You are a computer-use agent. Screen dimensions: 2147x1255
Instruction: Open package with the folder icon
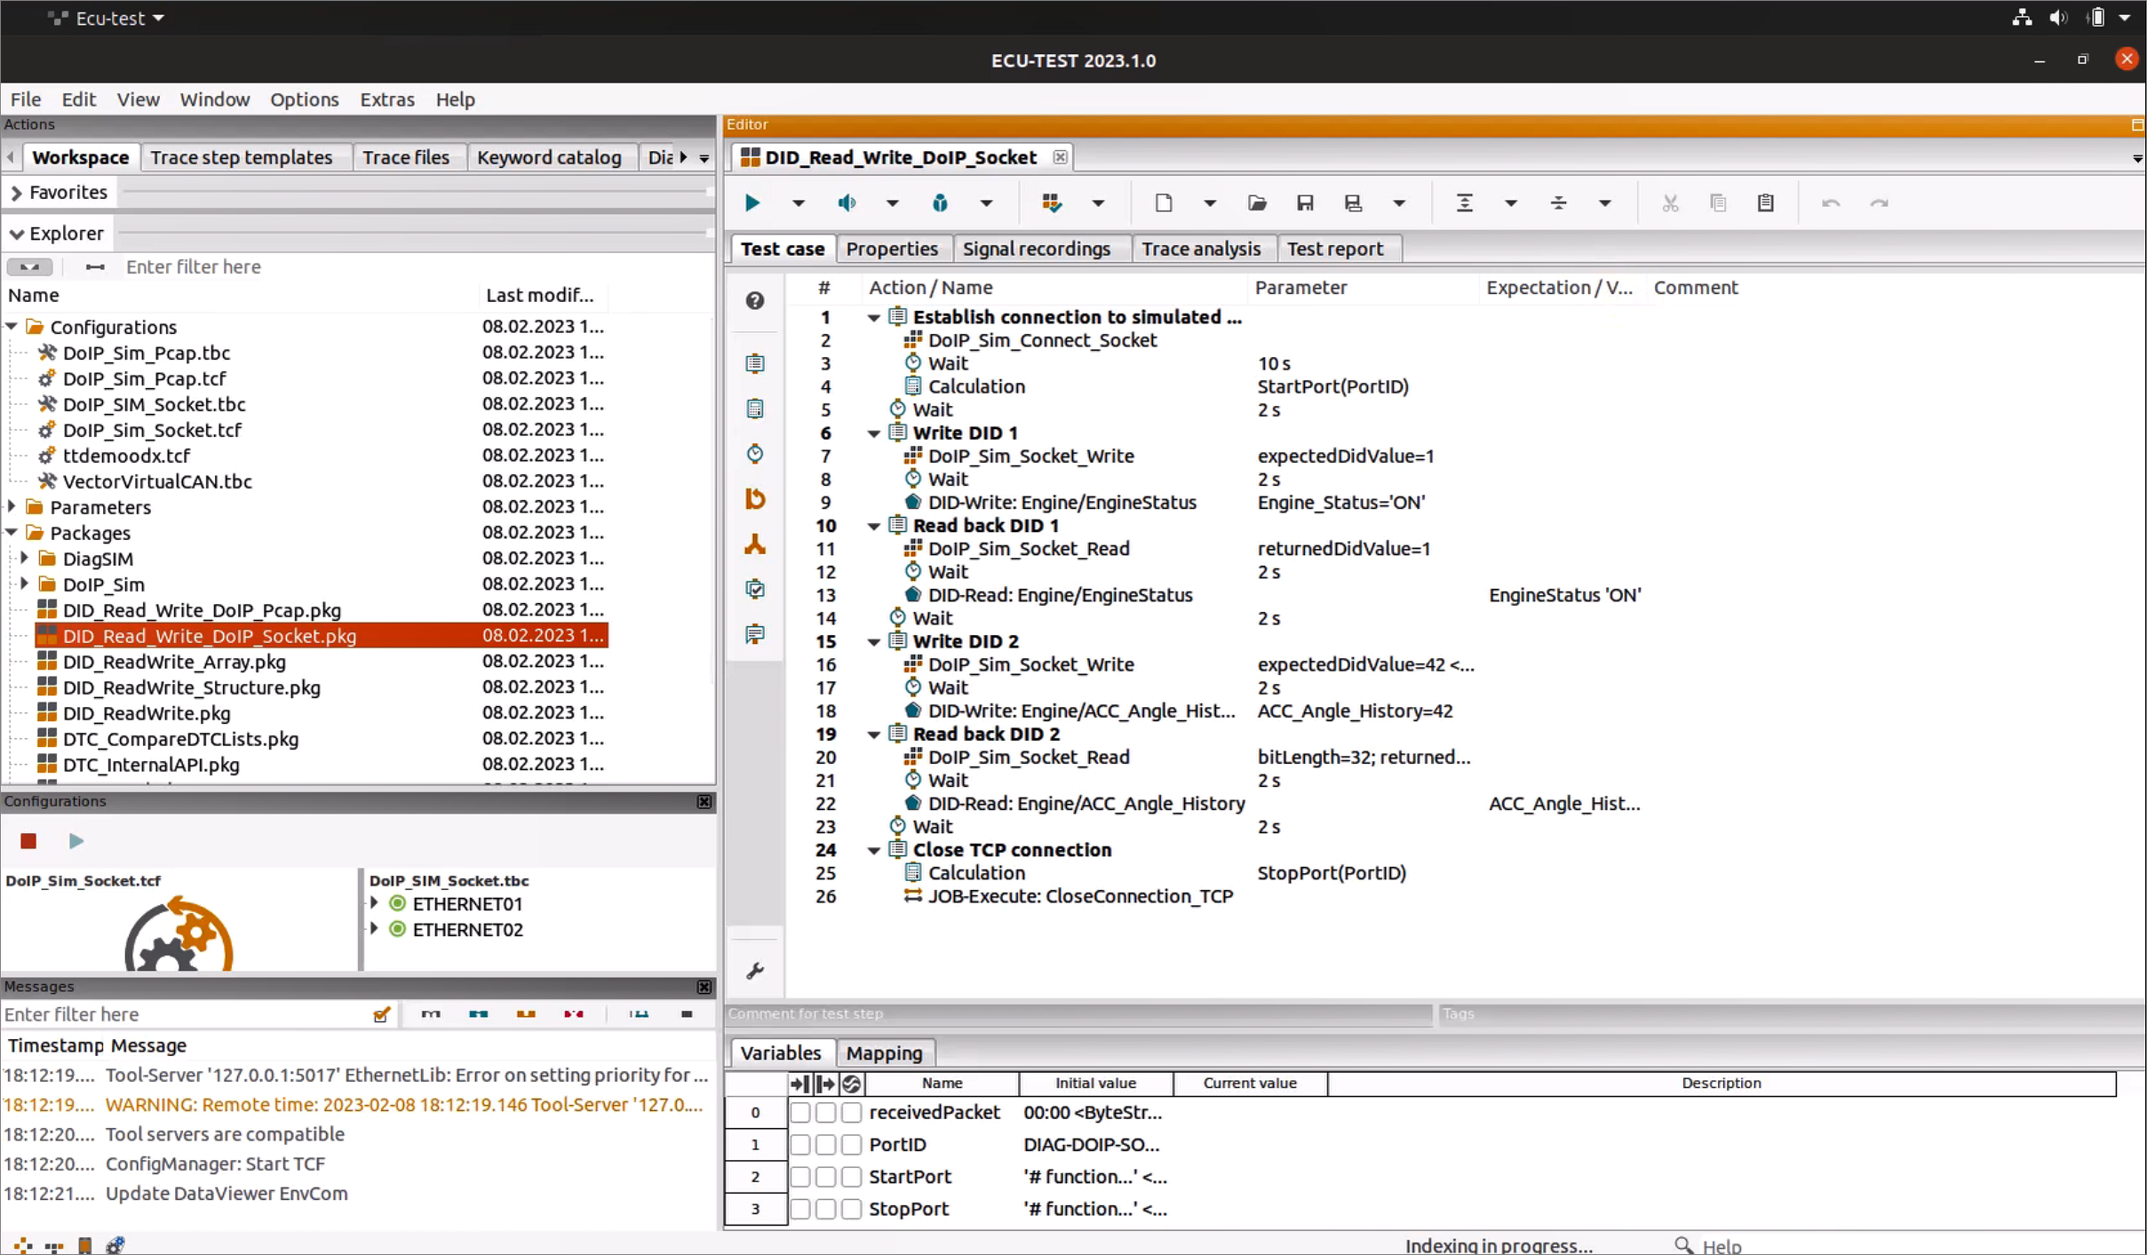[1256, 203]
